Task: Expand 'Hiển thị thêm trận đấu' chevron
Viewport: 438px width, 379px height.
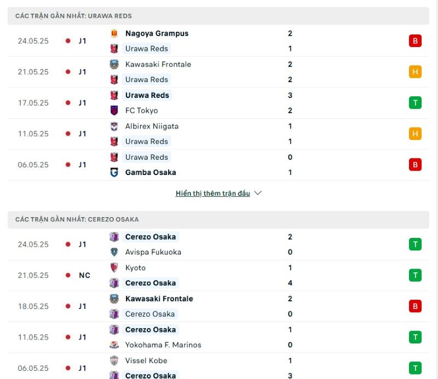Action: pyautogui.click(x=258, y=193)
